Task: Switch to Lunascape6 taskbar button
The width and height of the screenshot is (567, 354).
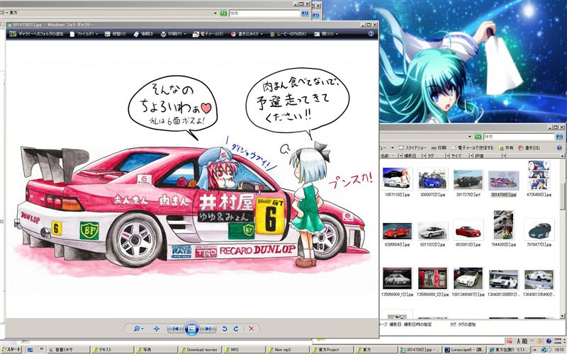Action: 464,350
